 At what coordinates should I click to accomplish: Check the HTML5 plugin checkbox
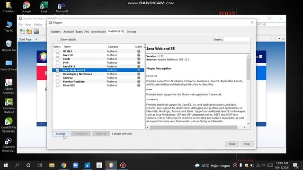pos(58,51)
